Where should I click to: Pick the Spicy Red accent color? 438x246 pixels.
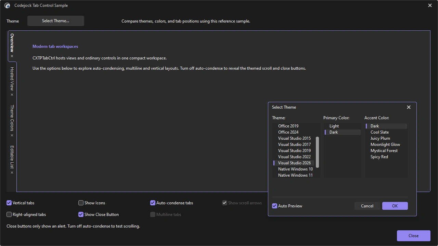tap(386, 157)
